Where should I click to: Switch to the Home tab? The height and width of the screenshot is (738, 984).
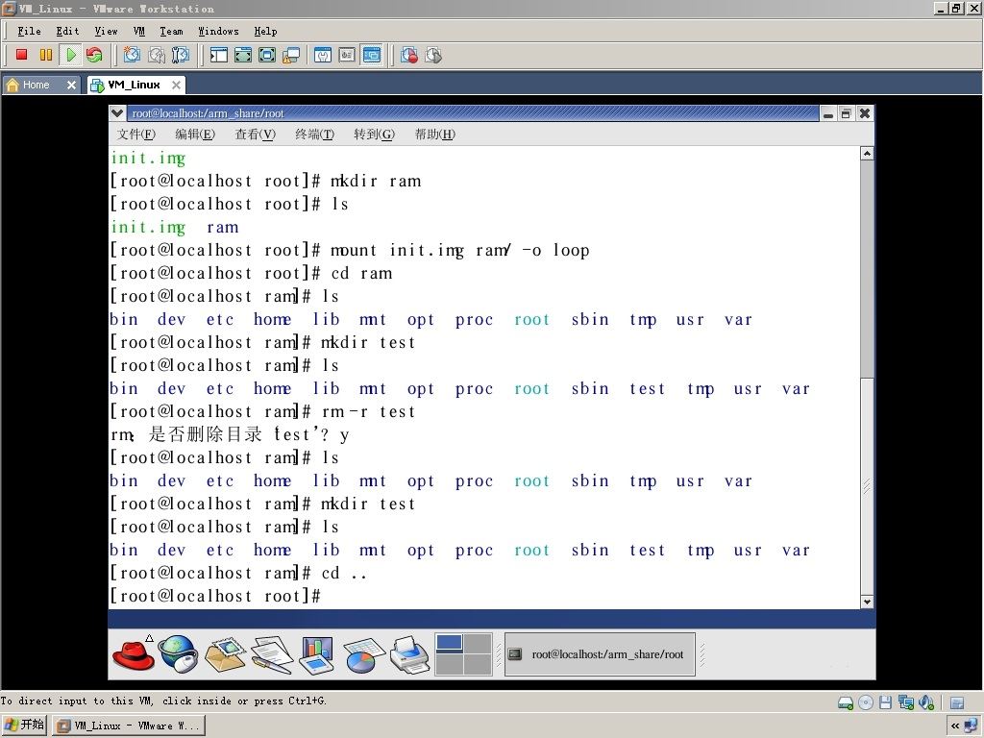point(36,85)
